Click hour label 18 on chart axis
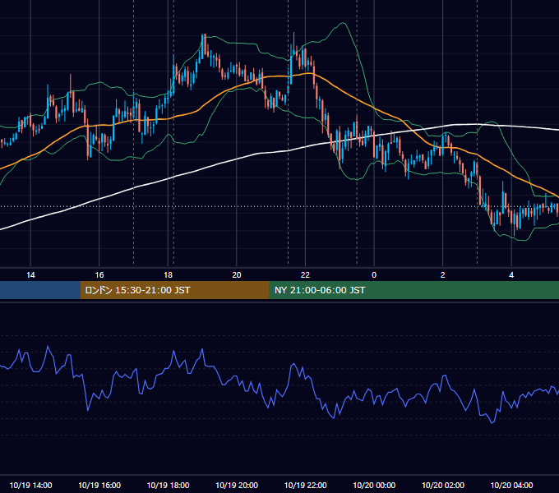Viewport: 559px width, 493px height. (x=168, y=275)
